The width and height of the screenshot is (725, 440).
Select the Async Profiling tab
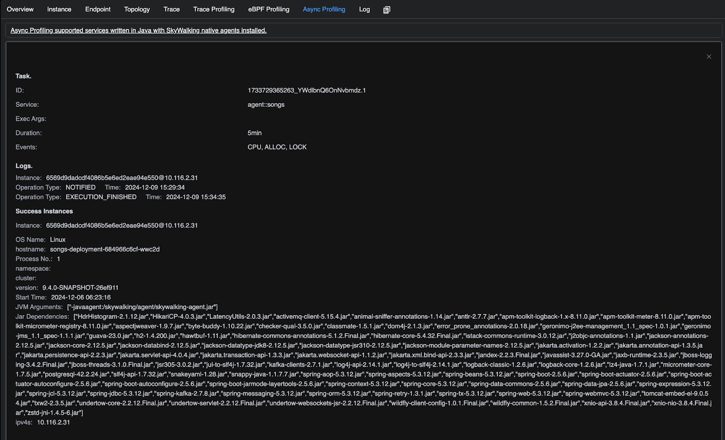tap(324, 9)
